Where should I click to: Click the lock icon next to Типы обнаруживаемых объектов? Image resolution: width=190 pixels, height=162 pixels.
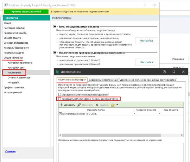[54, 28]
